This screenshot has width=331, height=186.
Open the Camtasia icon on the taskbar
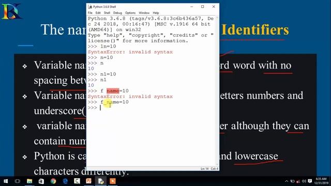(x=77, y=181)
